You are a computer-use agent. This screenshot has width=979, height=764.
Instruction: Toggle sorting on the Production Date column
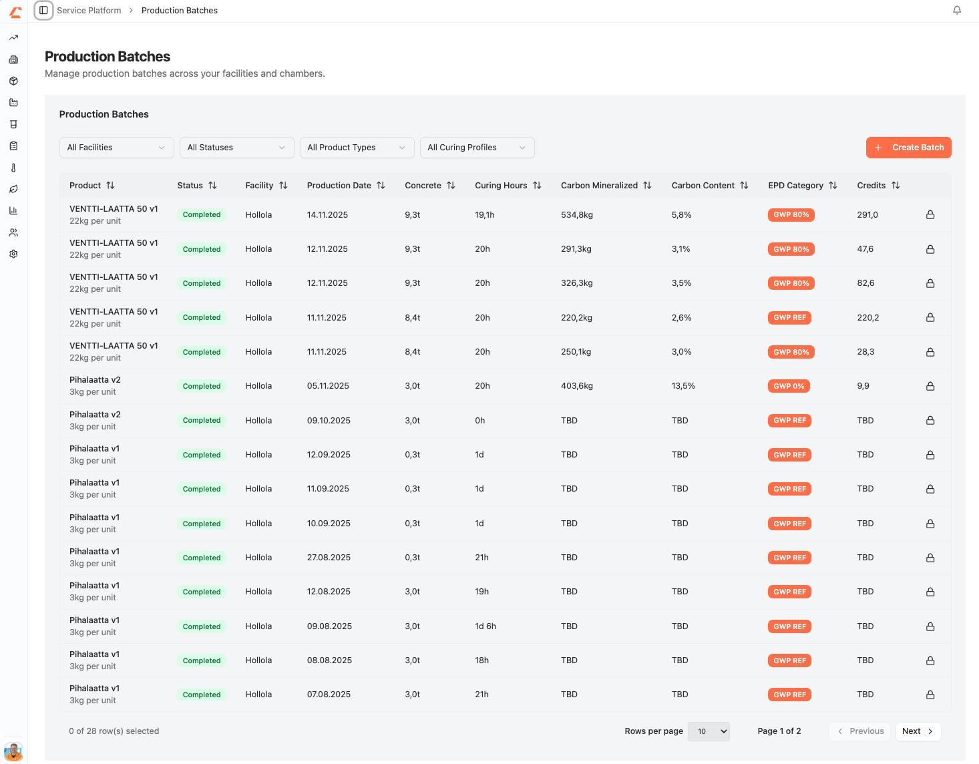[x=381, y=185]
